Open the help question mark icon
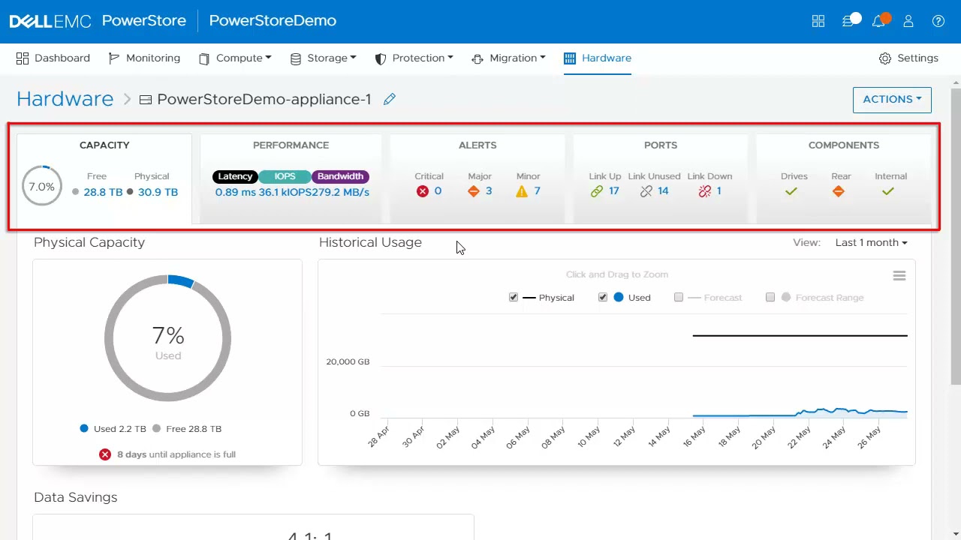This screenshot has width=961, height=540. pos(938,21)
